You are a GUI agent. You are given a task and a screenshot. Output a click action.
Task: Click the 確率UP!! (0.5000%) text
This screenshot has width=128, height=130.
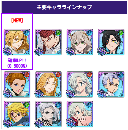17,63
